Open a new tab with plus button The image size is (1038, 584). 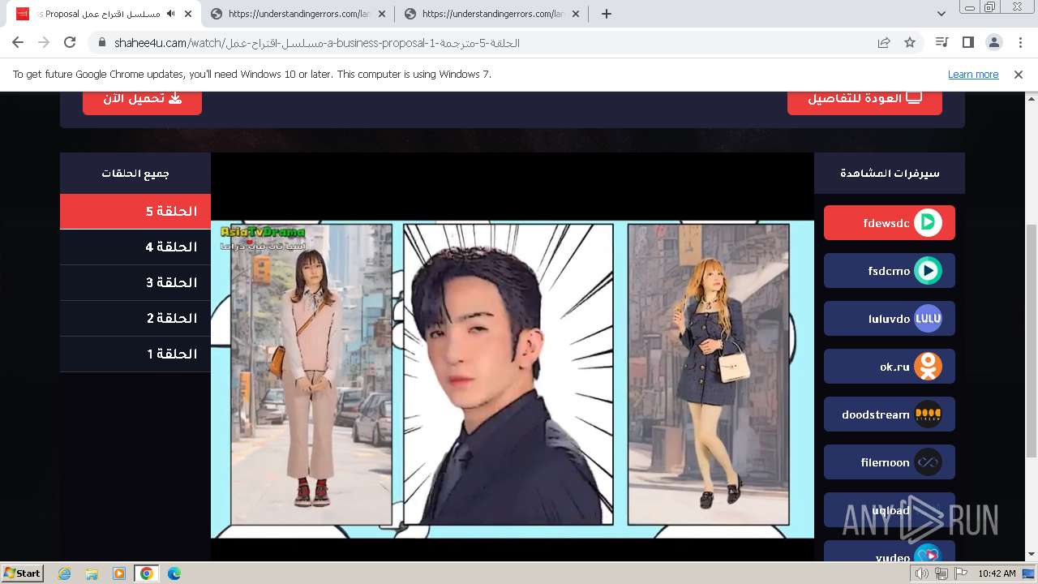pos(606,14)
